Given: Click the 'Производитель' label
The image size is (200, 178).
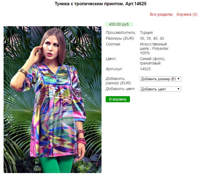Looking at the screenshot, I should pos(121,33).
